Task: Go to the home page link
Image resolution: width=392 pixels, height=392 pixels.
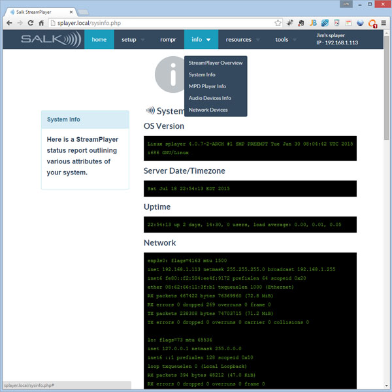Action: point(99,39)
